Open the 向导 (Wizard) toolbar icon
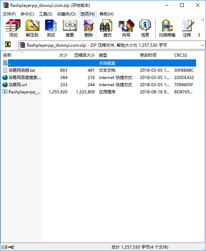206x251 pixels. coord(126,28)
